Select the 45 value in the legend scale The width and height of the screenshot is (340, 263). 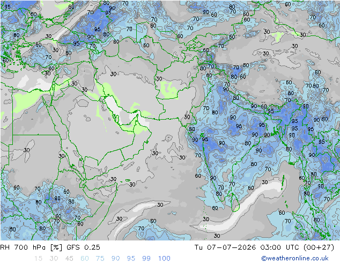click(x=69, y=259)
